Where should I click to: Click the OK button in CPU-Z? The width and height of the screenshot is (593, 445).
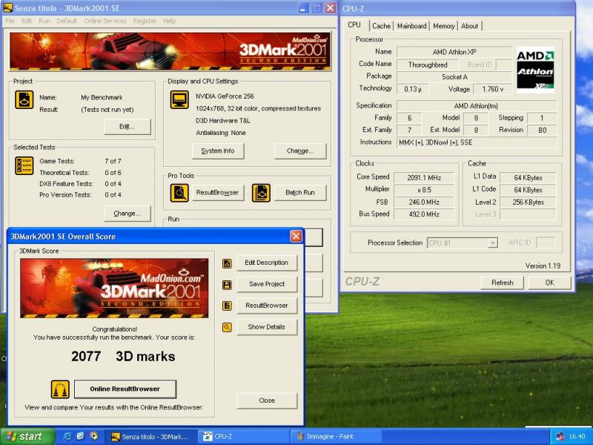click(549, 283)
